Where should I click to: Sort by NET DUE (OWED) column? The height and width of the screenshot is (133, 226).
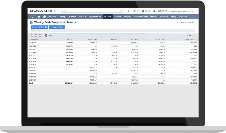(x=160, y=40)
